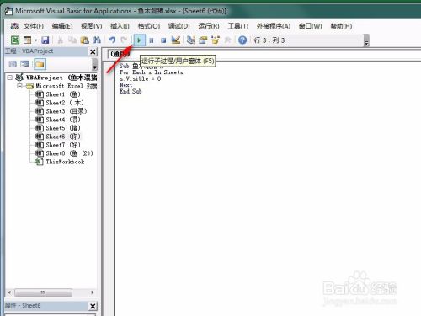Open the 编辑(E) menu
Image resolution: width=421 pixels, height=316 pixels.
[62, 26]
